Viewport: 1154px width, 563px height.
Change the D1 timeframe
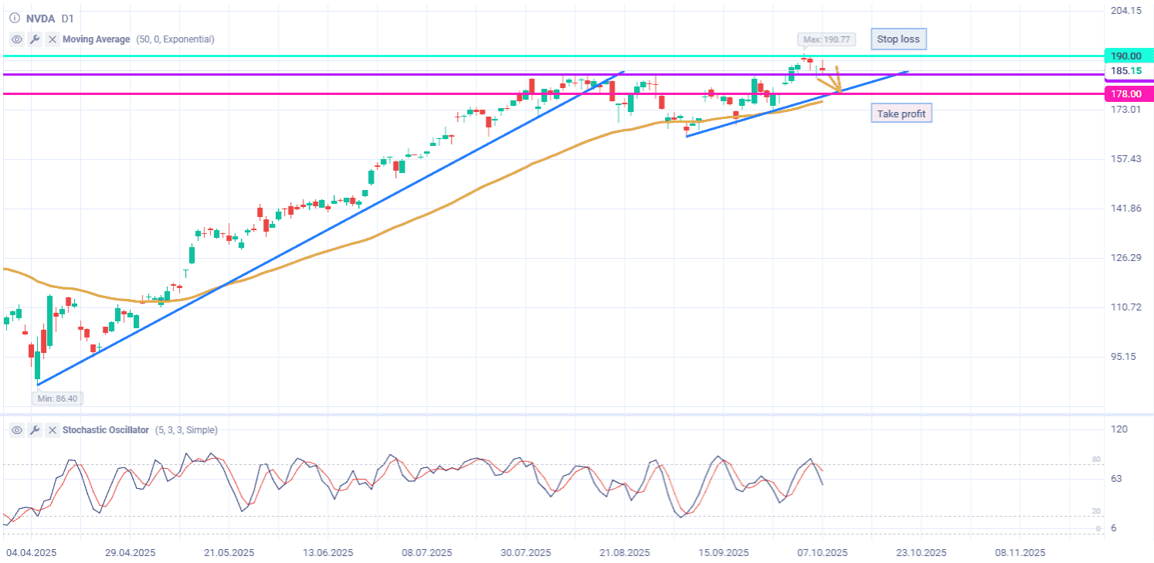coord(67,18)
